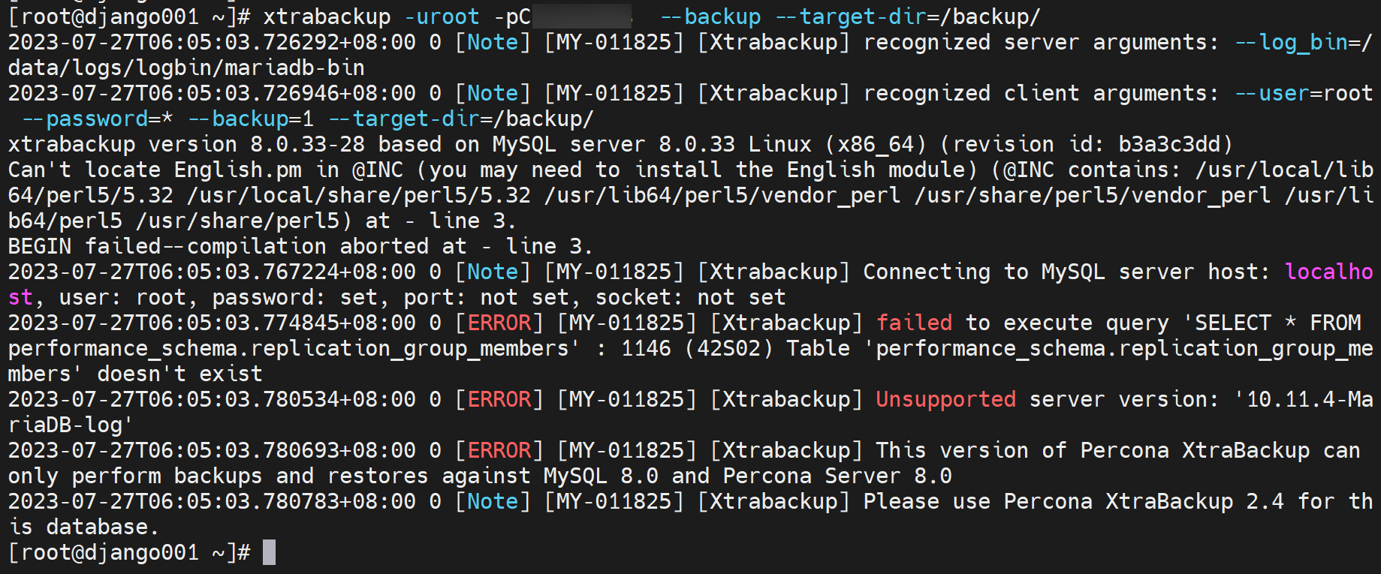
Task: Click the red word "failed"
Action: [914, 323]
